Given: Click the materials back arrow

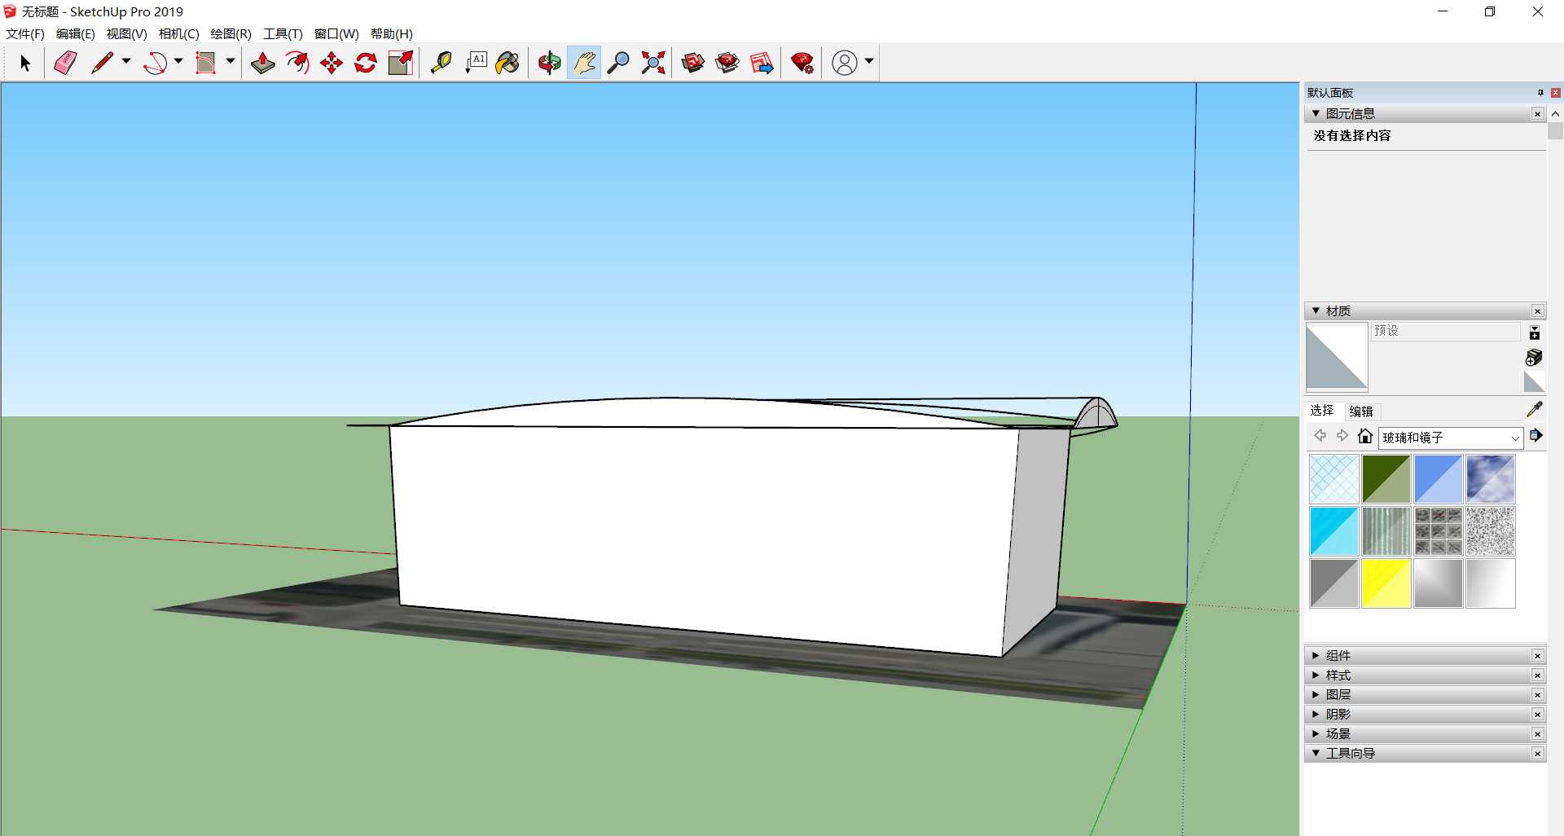Looking at the screenshot, I should [1320, 436].
